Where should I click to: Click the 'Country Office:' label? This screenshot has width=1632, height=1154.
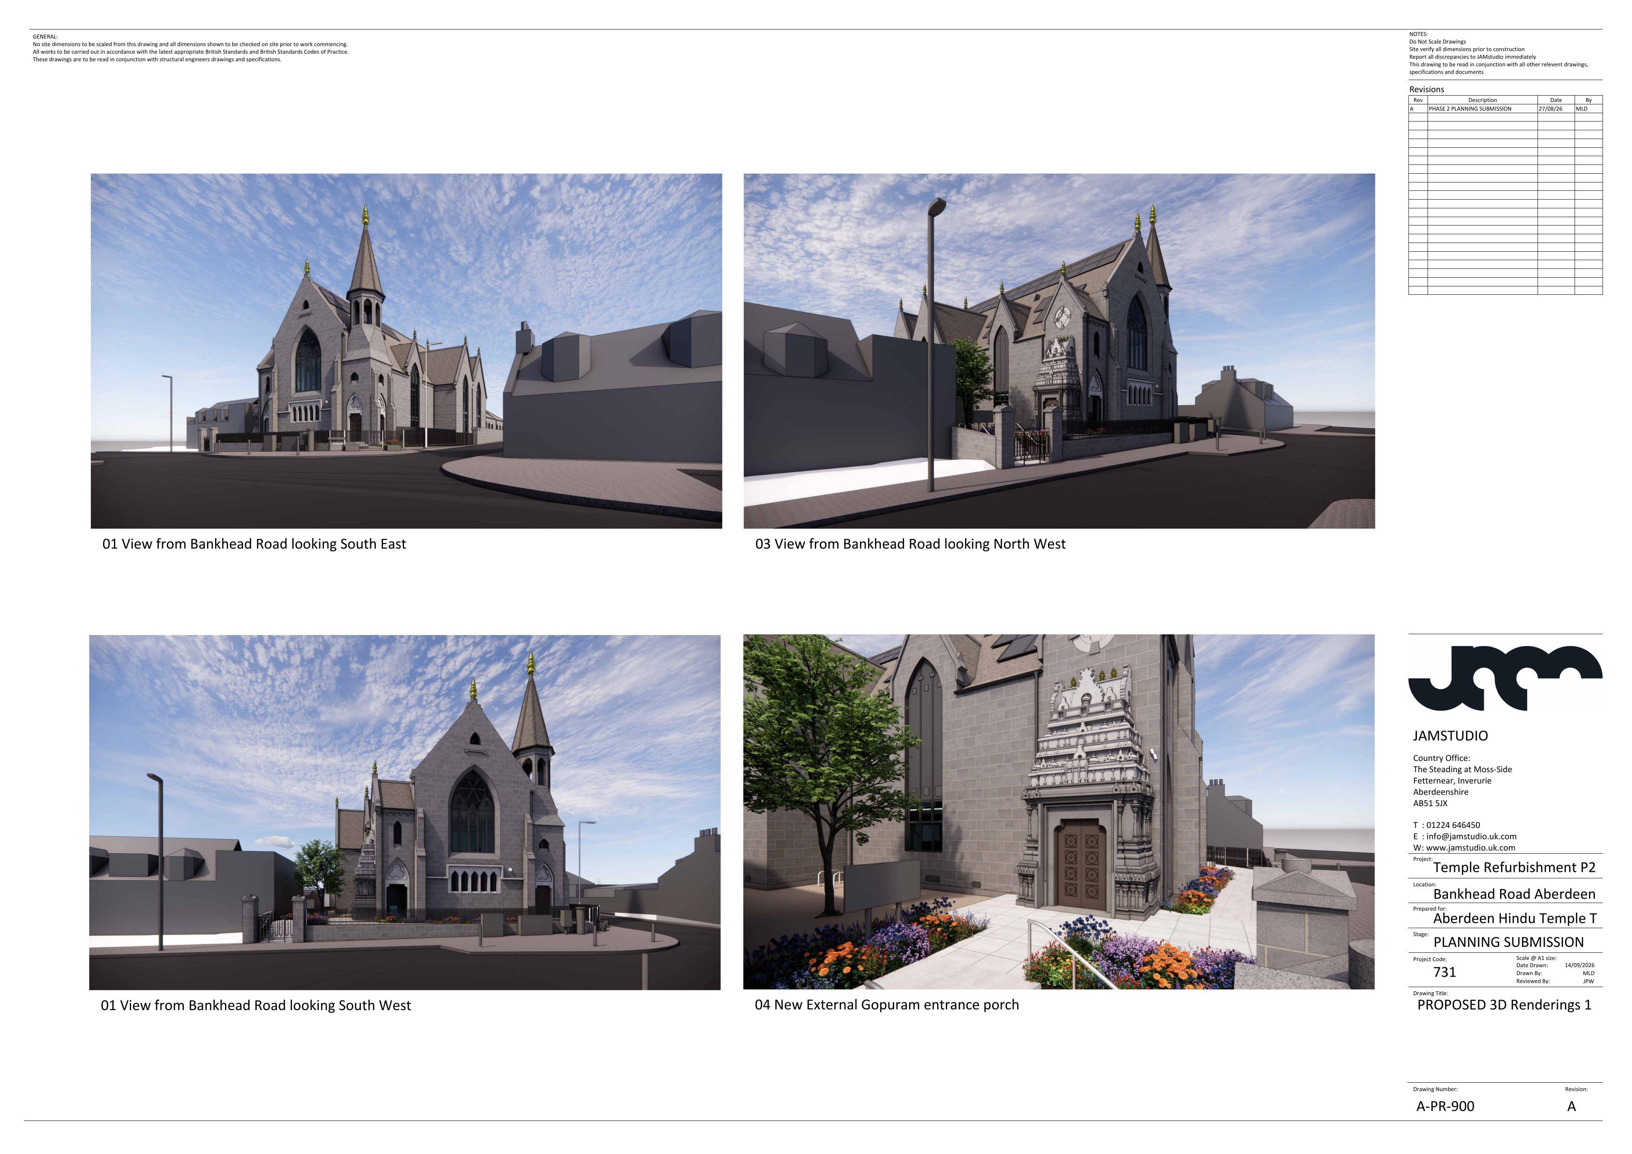pyautogui.click(x=1441, y=758)
